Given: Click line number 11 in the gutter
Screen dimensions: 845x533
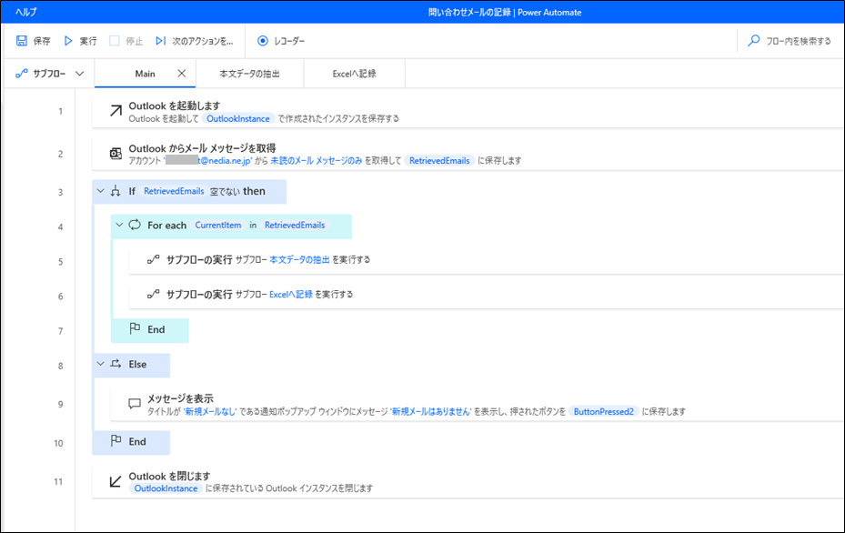Looking at the screenshot, I should coord(58,482).
